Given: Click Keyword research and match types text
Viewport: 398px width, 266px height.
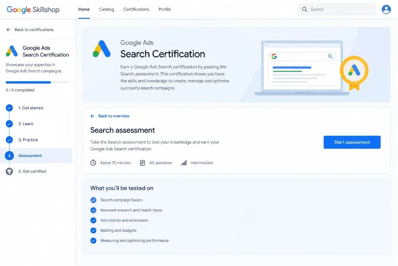Looking at the screenshot, I should (x=131, y=210).
